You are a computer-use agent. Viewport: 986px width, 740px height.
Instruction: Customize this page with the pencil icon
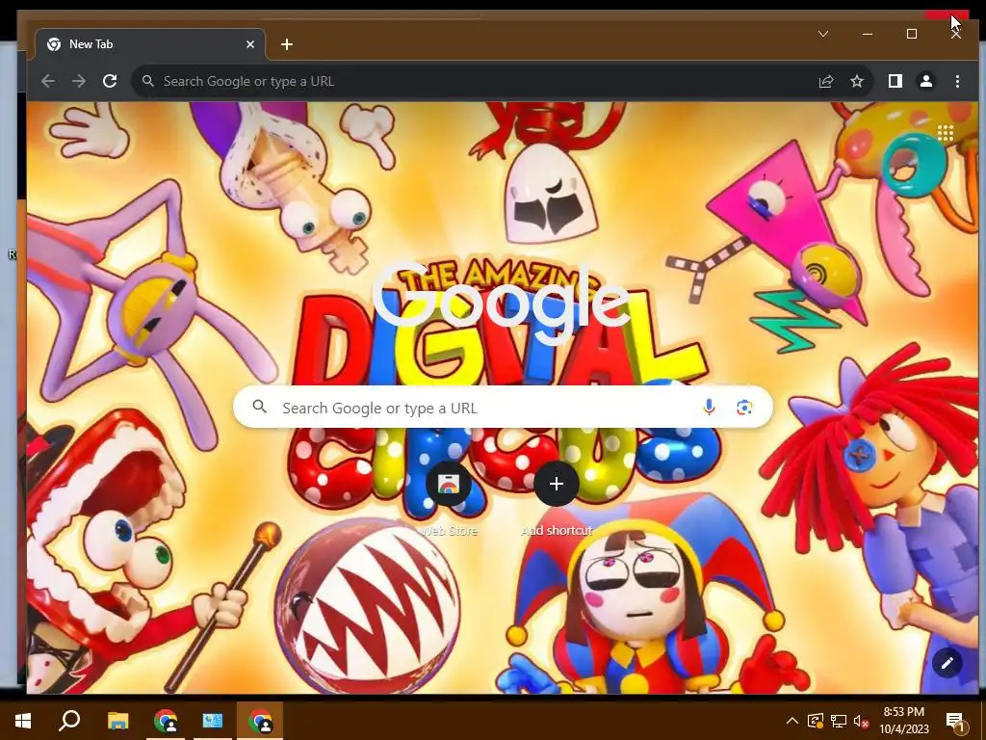pyautogui.click(x=947, y=662)
